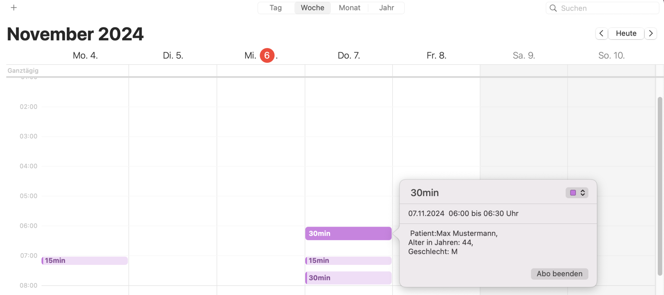Switch to Woche view
Image resolution: width=664 pixels, height=295 pixels.
(313, 8)
